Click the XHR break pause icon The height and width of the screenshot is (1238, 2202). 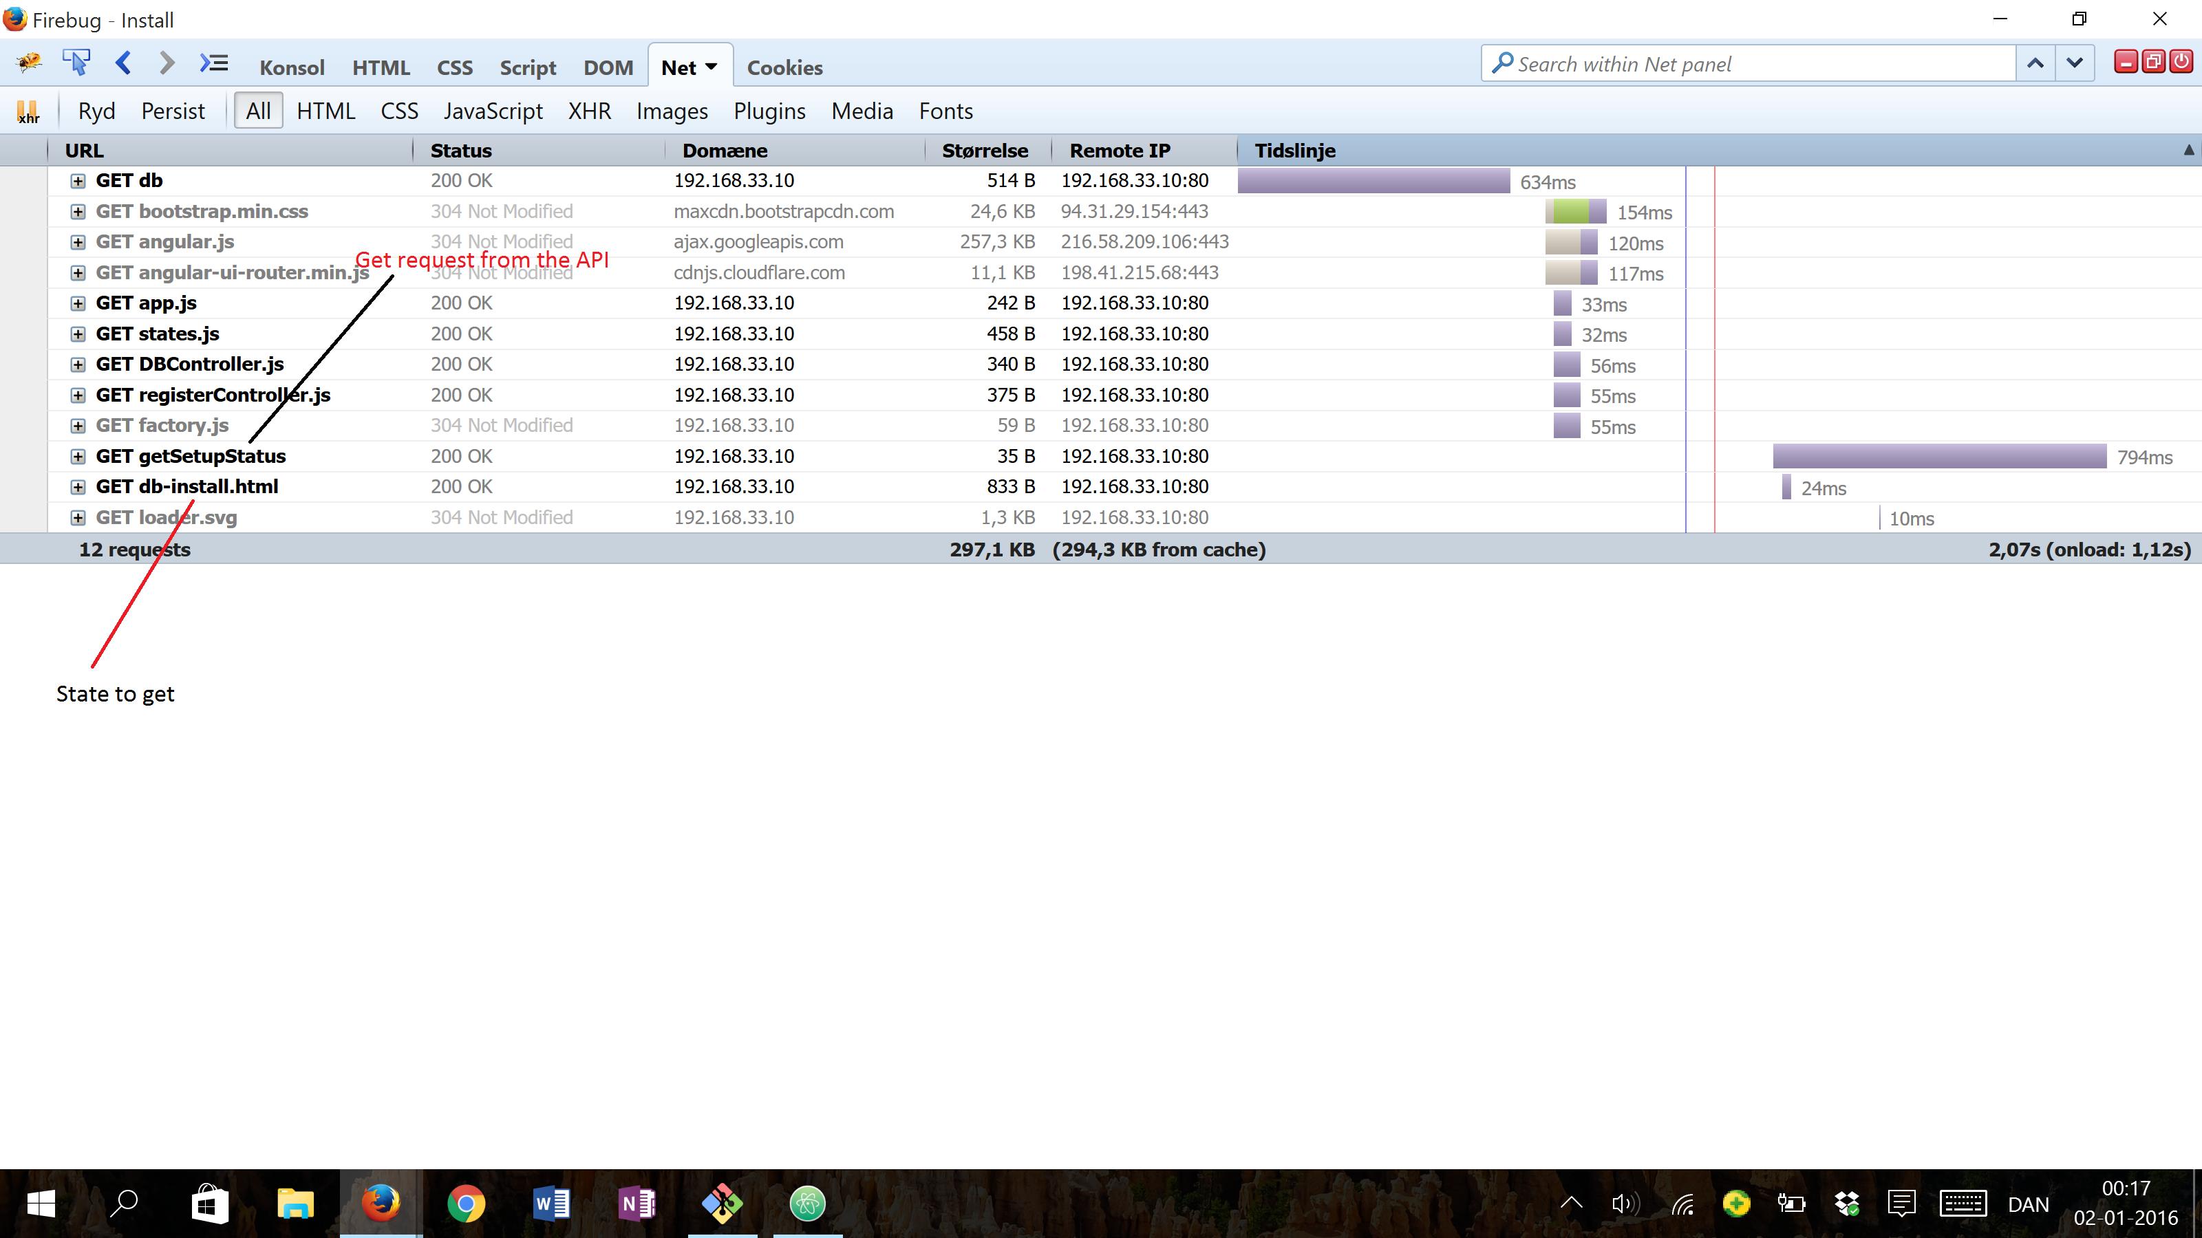coord(28,111)
